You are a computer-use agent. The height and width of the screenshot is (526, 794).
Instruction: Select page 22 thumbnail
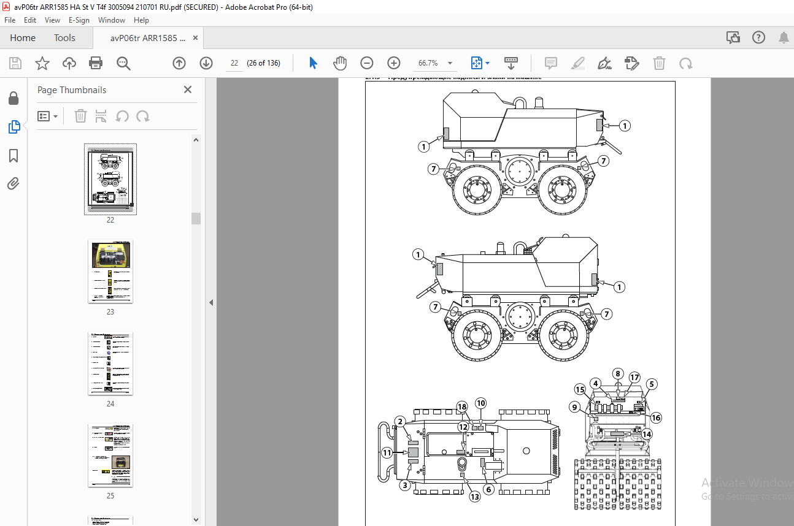(110, 180)
